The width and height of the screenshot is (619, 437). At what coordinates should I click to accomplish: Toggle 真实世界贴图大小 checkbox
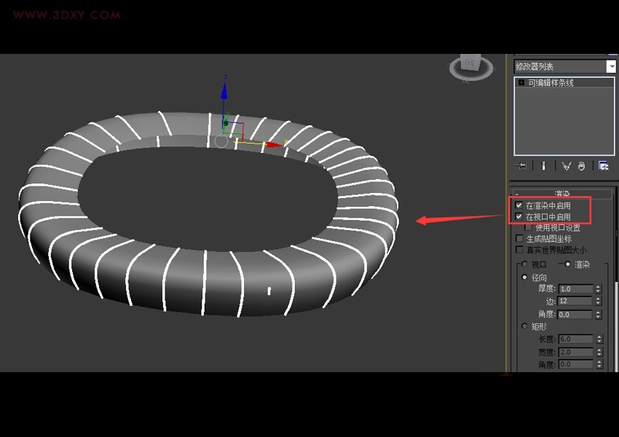coord(519,250)
